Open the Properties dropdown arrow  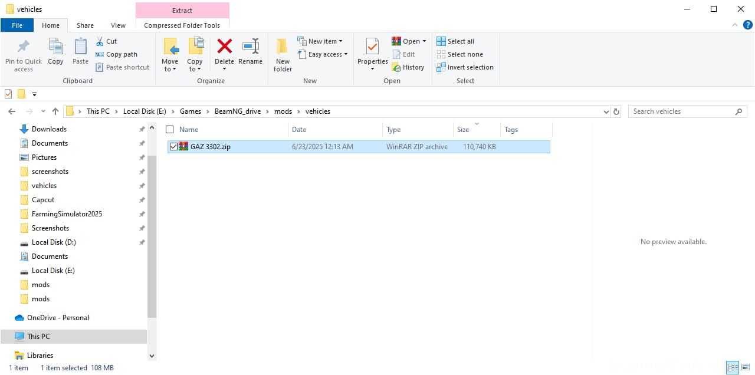click(x=372, y=69)
